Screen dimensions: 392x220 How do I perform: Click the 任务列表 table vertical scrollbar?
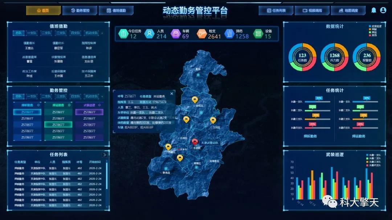click(107, 176)
